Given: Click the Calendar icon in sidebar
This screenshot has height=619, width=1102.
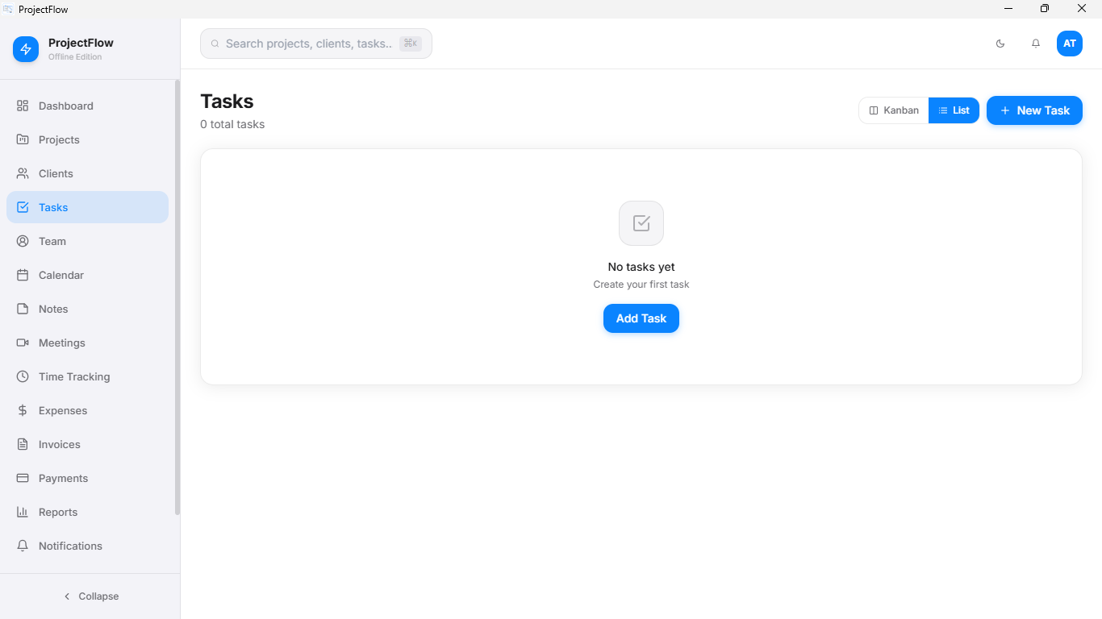Looking at the screenshot, I should pyautogui.click(x=23, y=275).
